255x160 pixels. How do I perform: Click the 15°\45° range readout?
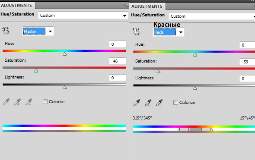coord(247,118)
